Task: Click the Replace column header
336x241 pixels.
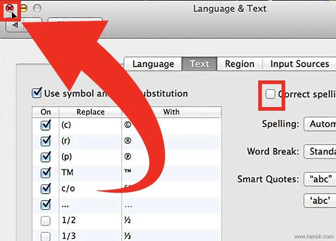Action: 90,112
